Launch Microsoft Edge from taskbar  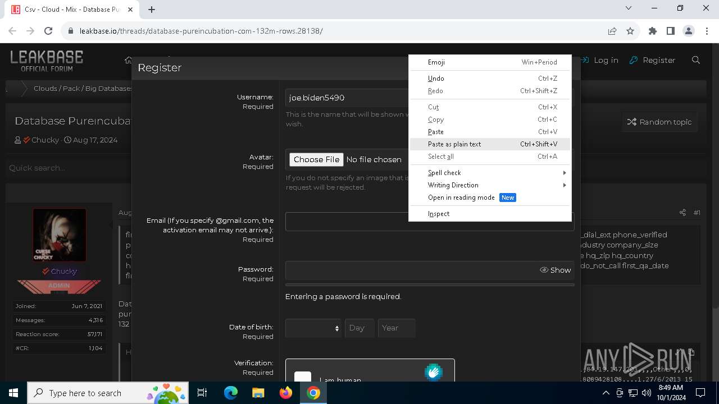pyautogui.click(x=230, y=393)
